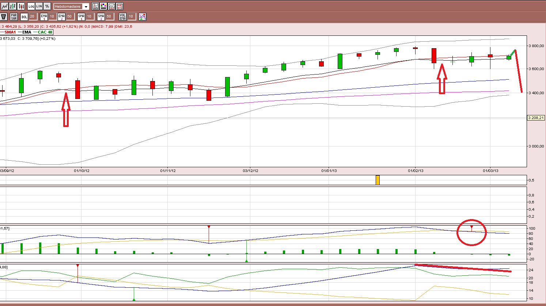
Task: Toggle the SMA 2 indicator
Action: click(101, 17)
